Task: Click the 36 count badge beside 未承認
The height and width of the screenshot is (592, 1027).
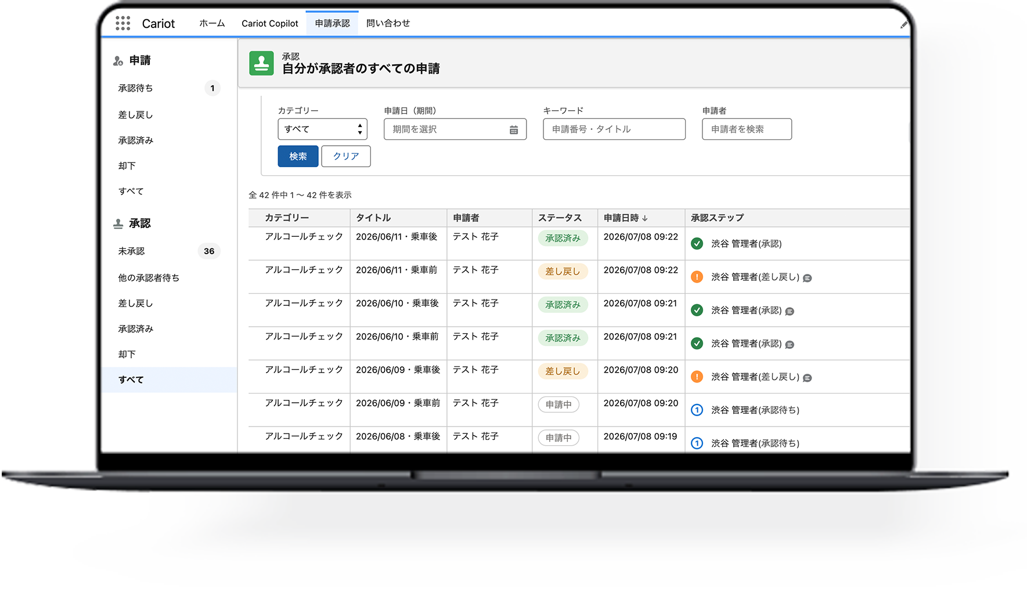Action: [x=209, y=251]
